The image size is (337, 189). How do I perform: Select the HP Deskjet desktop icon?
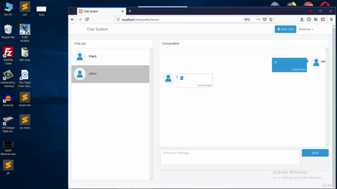[x=8, y=124]
